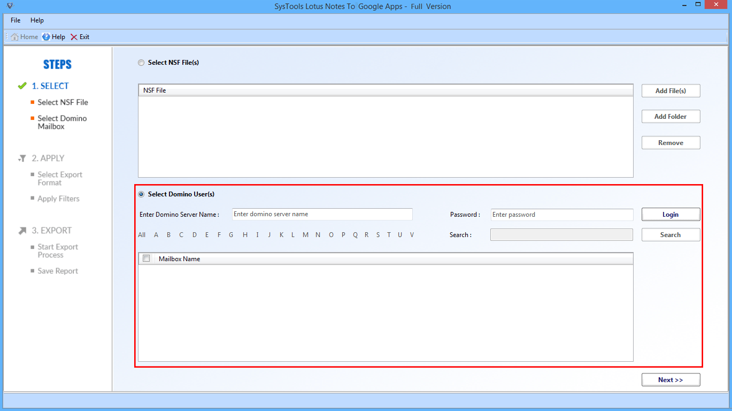Click the Search button
732x411 pixels.
pos(671,235)
